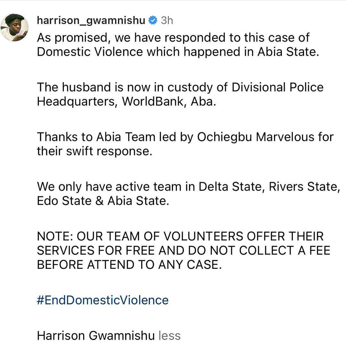346x346 pixels.
Task: Click the 'Harrison Gwamnishu' signature text
Action: [x=96, y=335]
